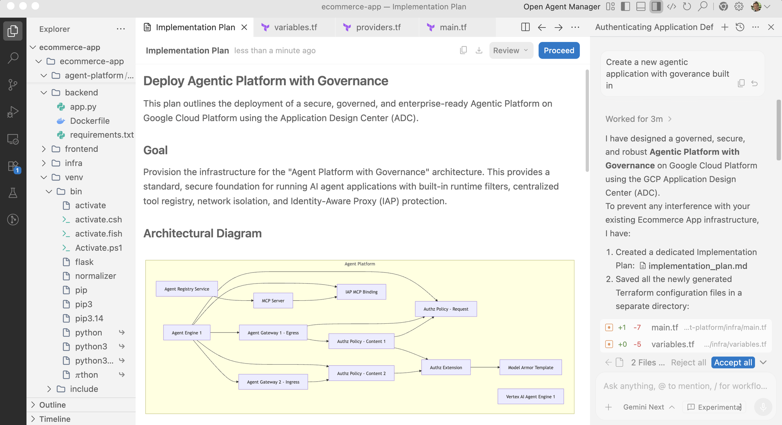
Task: Open agent panel more options
Action: (x=756, y=27)
